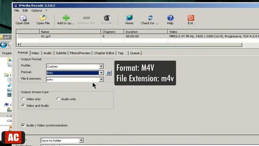Screen dimensions: 259x146
Task: Click the Video column header
Action: tap(213, 32)
